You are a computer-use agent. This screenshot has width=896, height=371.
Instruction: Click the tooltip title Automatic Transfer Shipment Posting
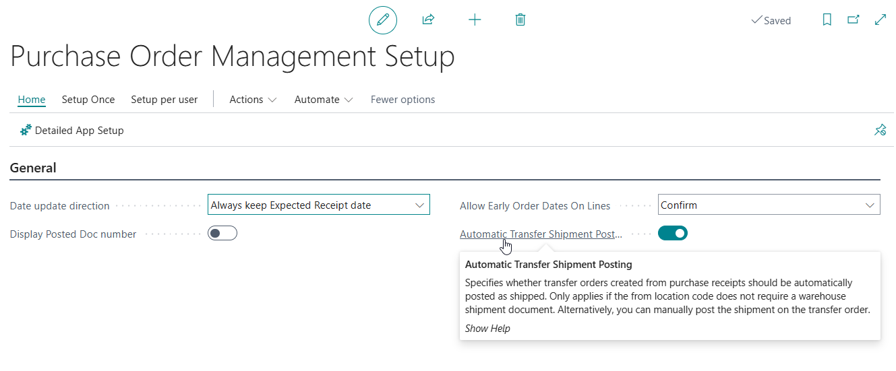(x=549, y=265)
